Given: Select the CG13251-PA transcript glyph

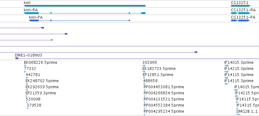Looking at the screenshot, I should click(240, 20).
